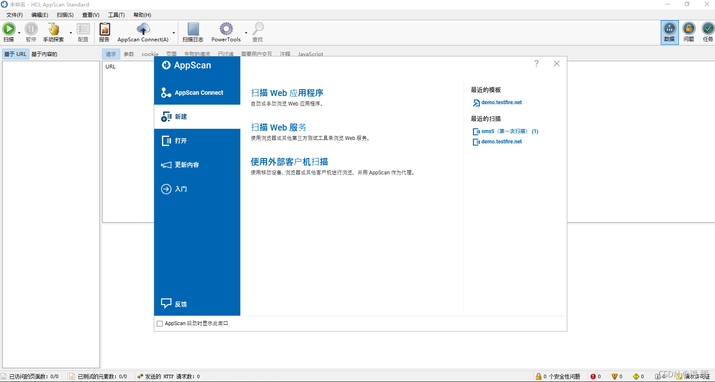Select the URL-based (基于 URL) tab

[16, 54]
